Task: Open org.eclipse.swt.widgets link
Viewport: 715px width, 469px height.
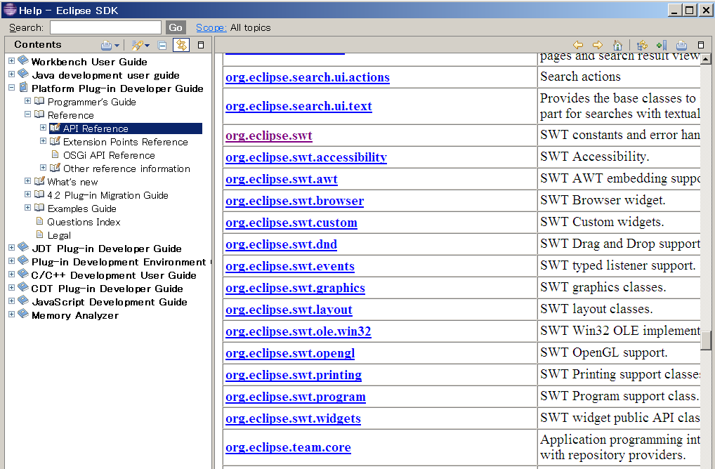Action: tap(293, 418)
